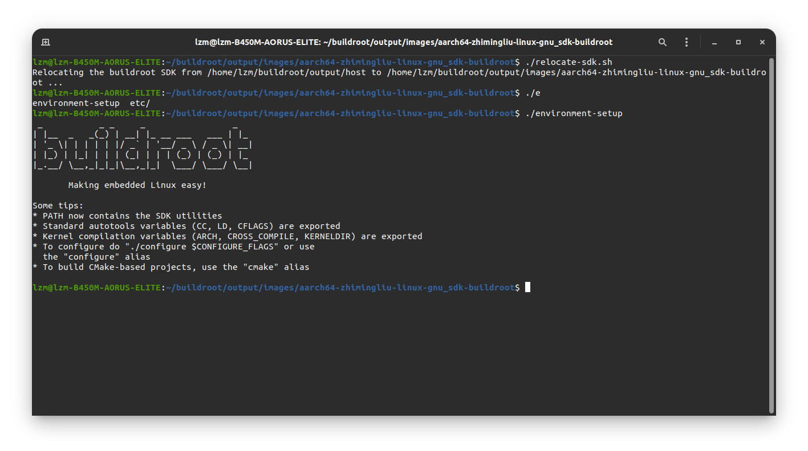Click the window title path text
This screenshot has height=451, width=808.
pos(404,42)
